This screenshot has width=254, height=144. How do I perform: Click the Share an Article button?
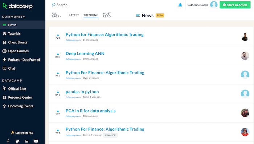point(235,5)
